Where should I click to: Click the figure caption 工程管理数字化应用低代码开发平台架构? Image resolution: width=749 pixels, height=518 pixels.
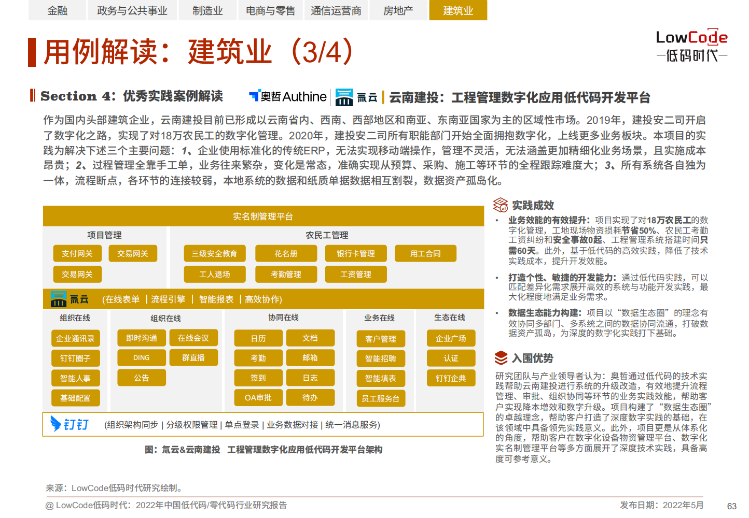pos(305,449)
